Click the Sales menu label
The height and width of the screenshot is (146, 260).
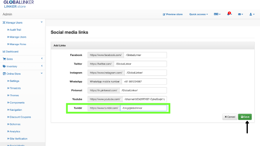10,59
